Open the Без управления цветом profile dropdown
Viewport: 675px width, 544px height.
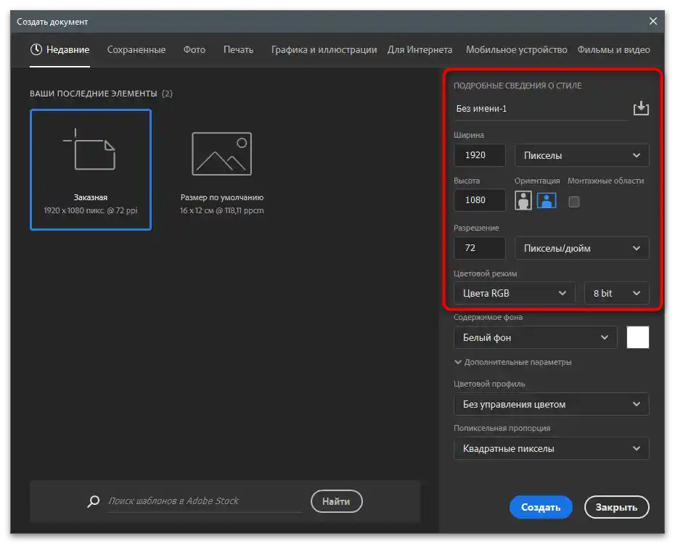(552, 404)
